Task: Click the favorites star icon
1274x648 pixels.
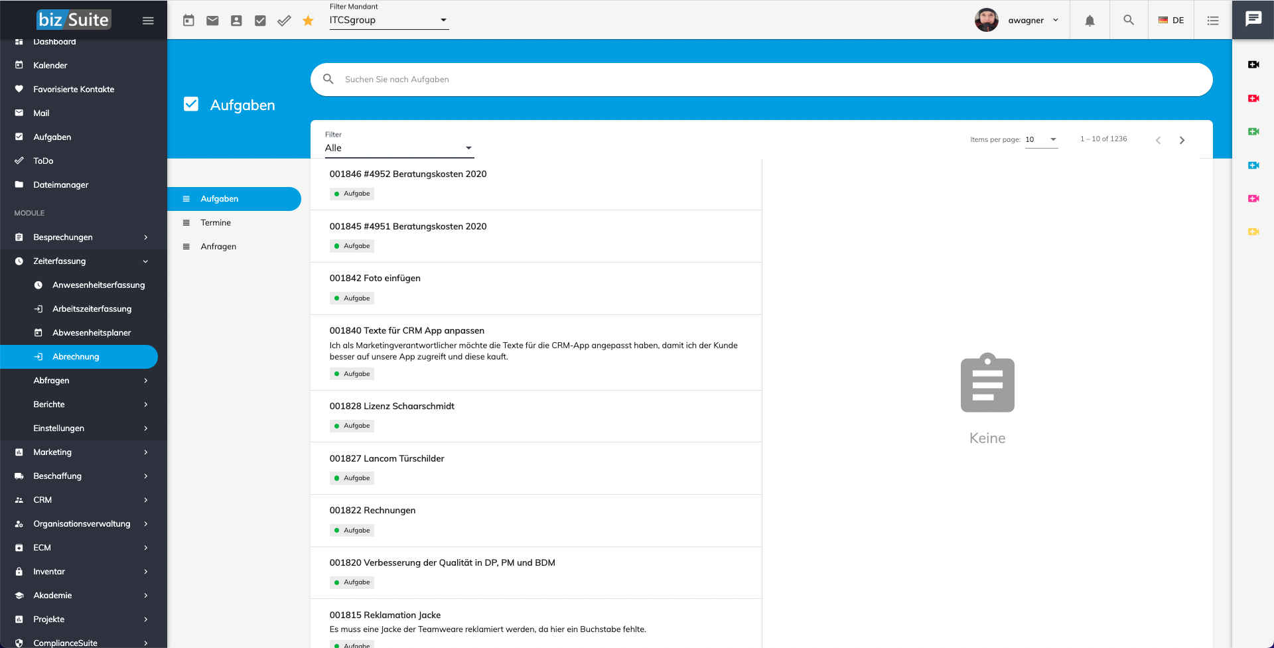Action: (x=308, y=21)
